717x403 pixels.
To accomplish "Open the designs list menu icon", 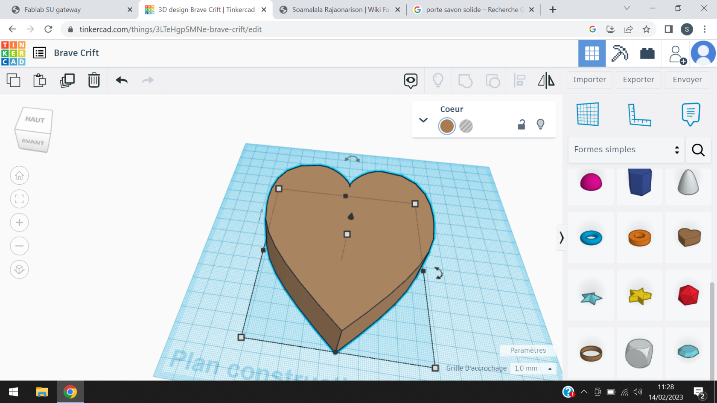I will point(39,53).
